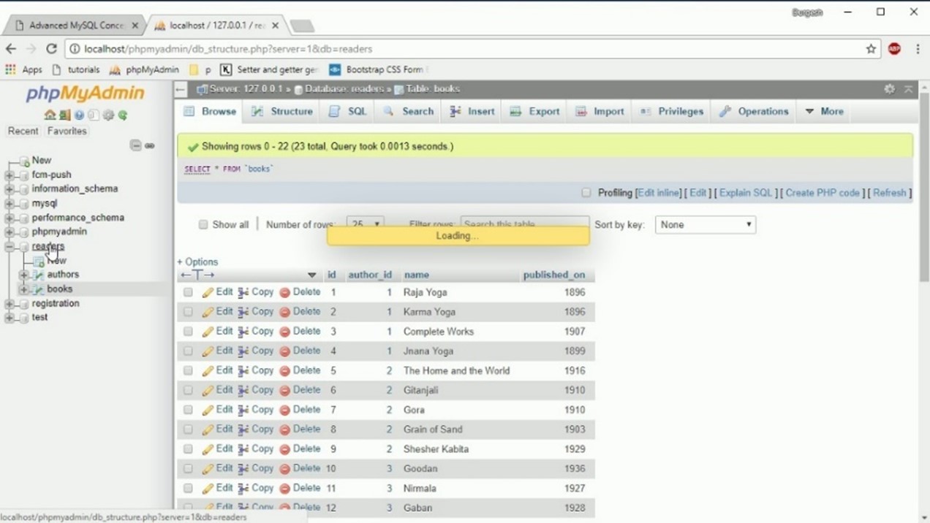This screenshot has width=930, height=523.
Task: Toggle the Profiling checkbox
Action: pyautogui.click(x=586, y=193)
